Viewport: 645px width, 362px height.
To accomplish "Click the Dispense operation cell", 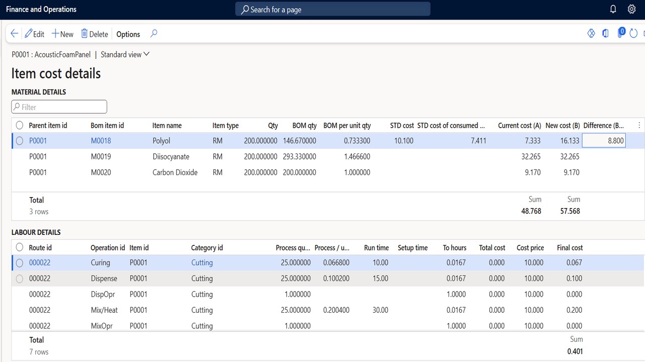I will 104,279.
